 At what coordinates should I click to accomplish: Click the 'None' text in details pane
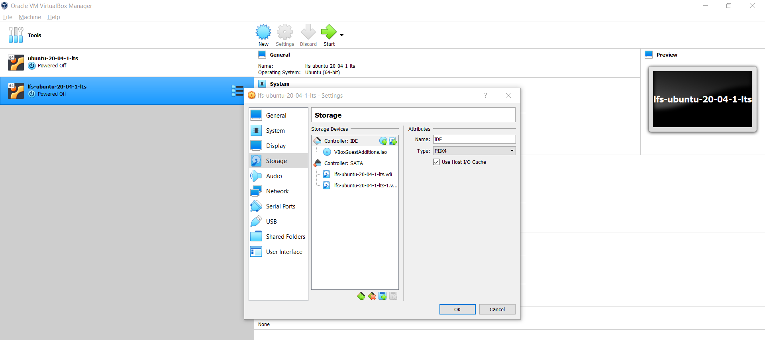tap(264, 324)
